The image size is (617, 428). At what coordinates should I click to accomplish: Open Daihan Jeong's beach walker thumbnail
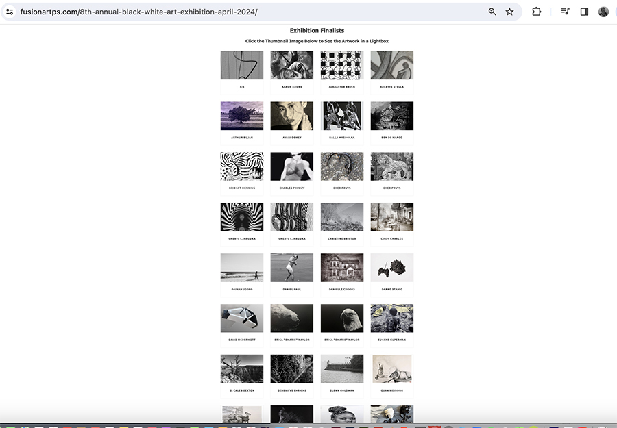pos(242,268)
